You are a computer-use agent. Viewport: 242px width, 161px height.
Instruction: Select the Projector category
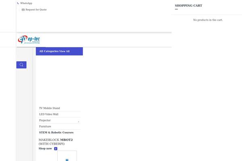point(45,120)
